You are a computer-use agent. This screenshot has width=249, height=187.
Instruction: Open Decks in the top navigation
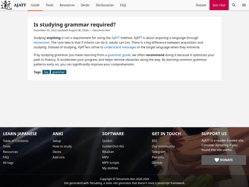[85, 5]
